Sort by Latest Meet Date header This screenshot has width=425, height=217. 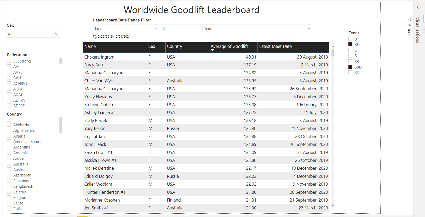pos(293,47)
